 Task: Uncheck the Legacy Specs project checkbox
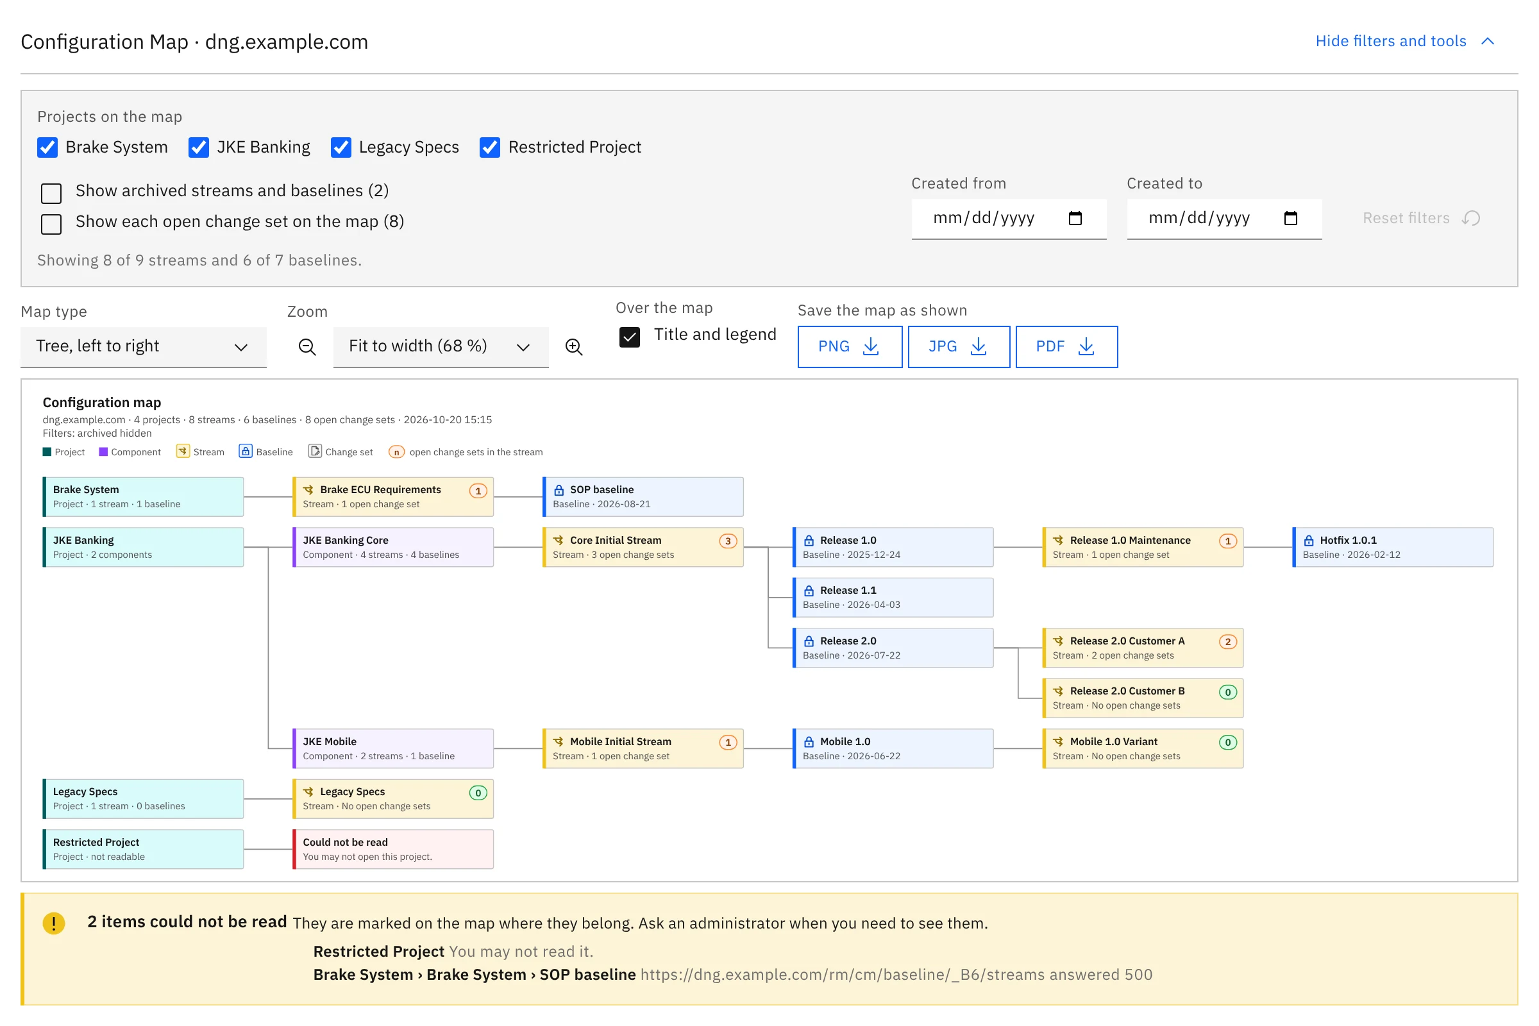341,147
